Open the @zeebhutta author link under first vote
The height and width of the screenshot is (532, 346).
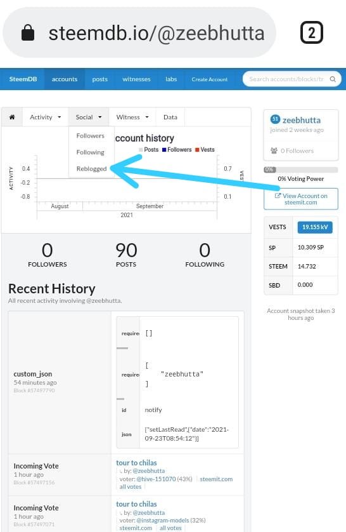coord(149,471)
